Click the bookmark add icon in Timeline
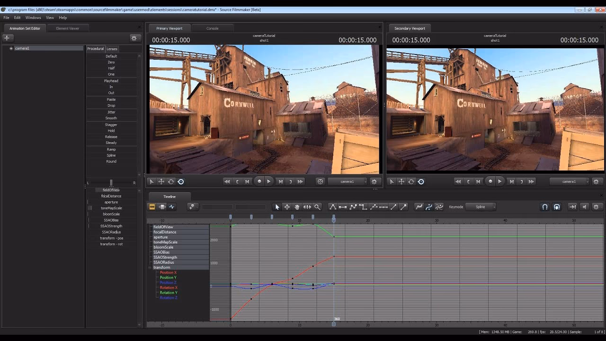Viewport: 606px width, 341px height. click(x=192, y=207)
